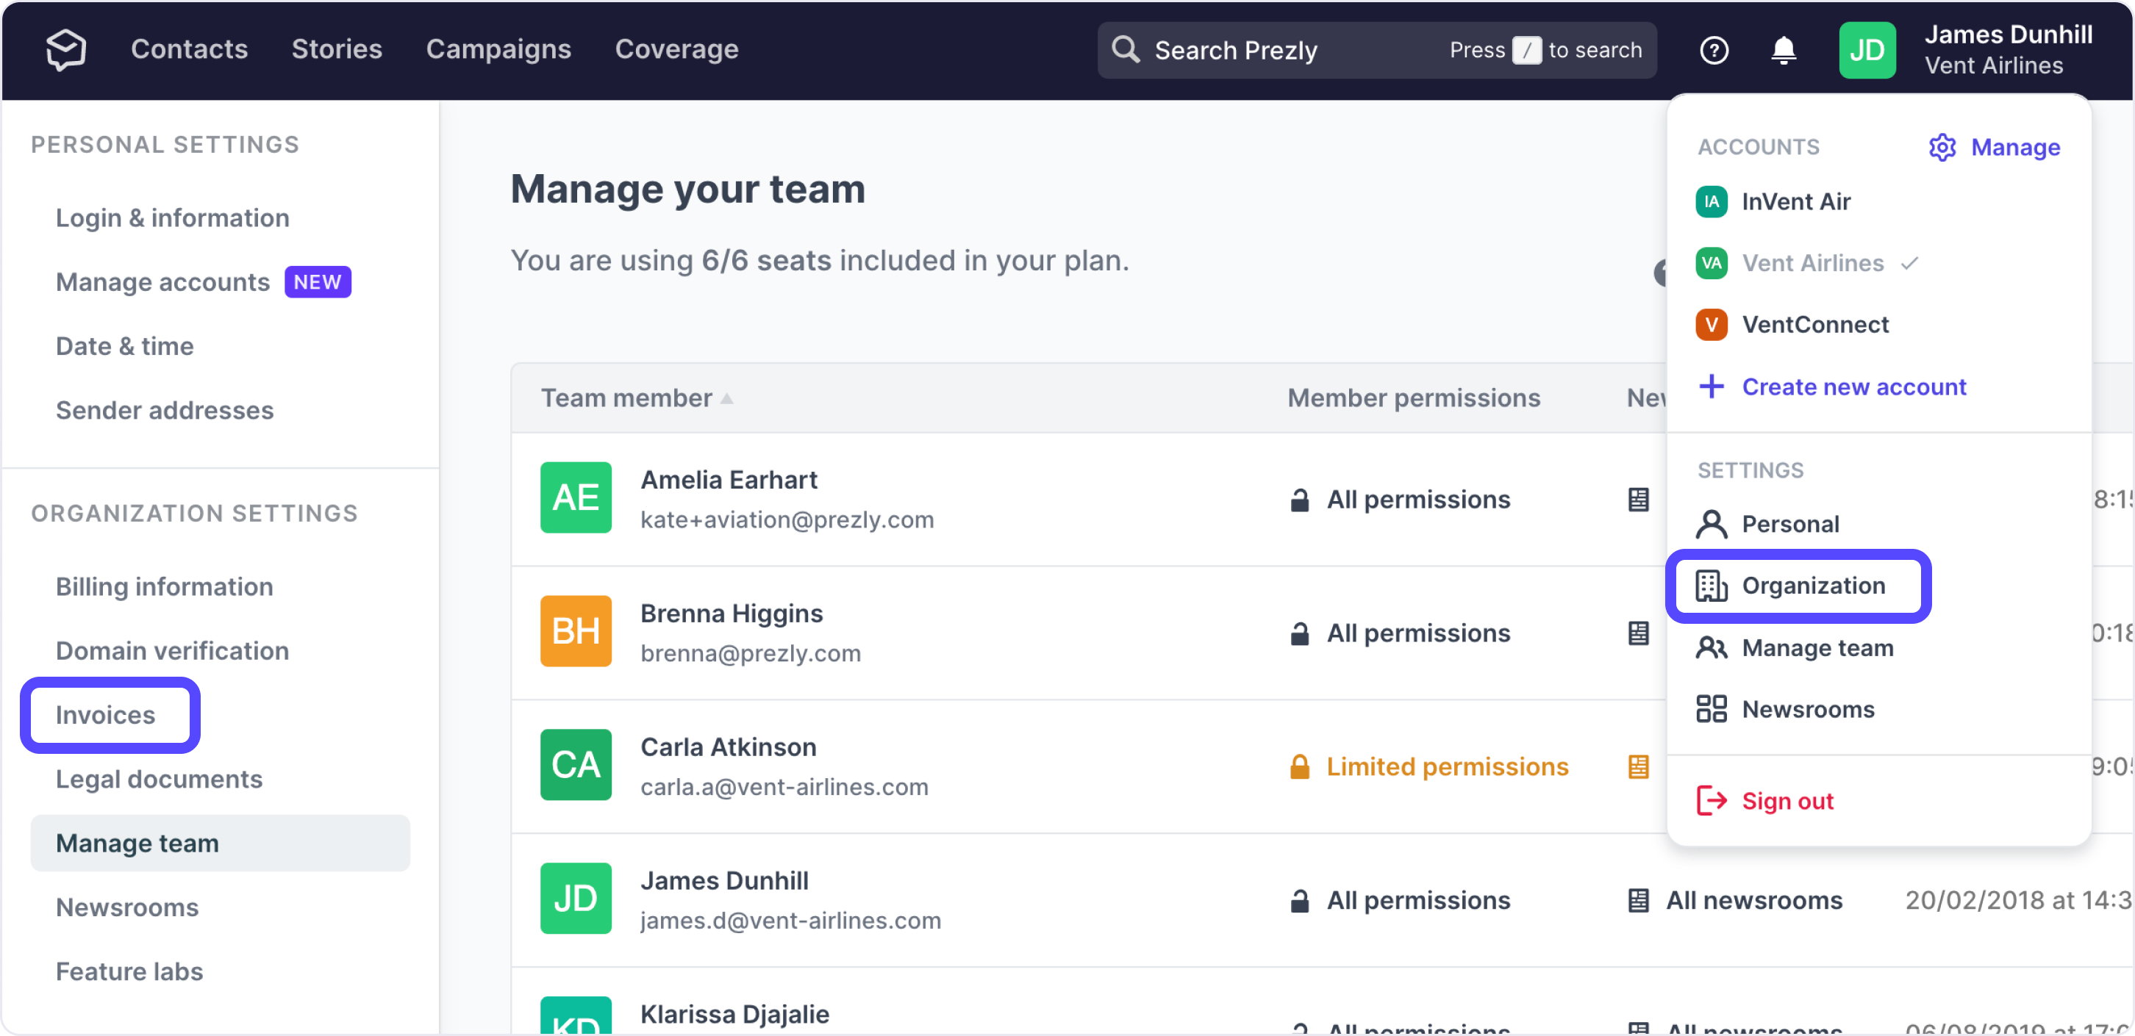Click Member permissions column header

pyautogui.click(x=1413, y=398)
